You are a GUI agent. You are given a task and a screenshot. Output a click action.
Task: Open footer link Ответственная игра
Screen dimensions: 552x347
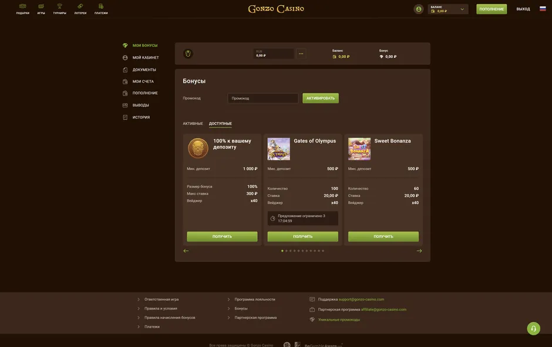[x=161, y=300]
